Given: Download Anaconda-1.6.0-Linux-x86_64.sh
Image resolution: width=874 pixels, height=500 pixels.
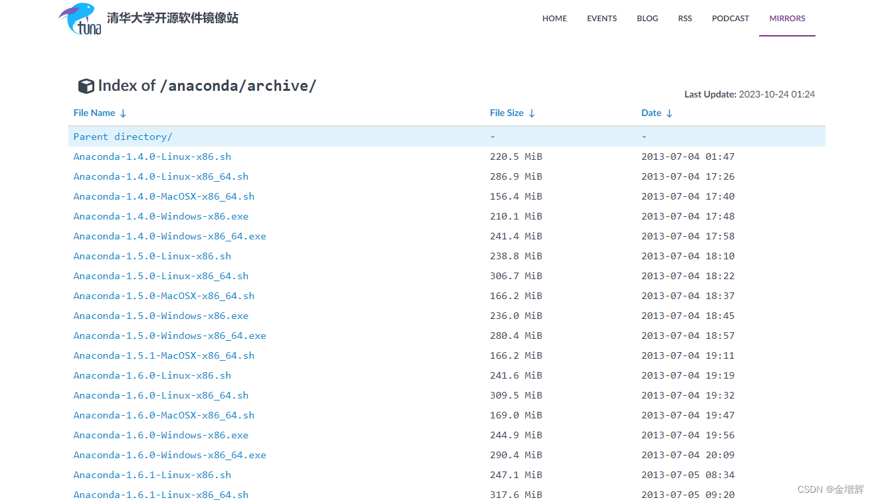Looking at the screenshot, I should [x=161, y=395].
